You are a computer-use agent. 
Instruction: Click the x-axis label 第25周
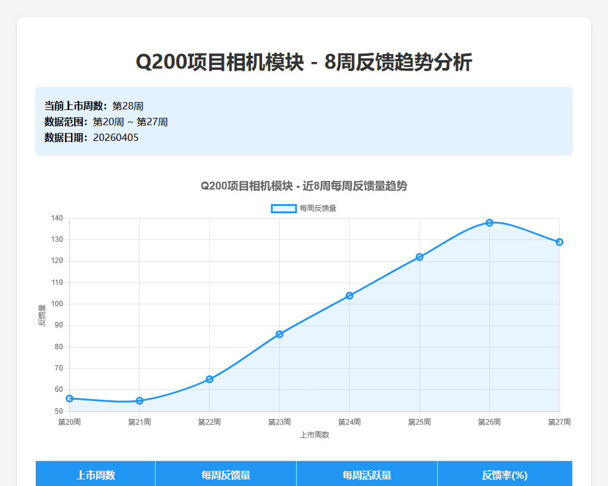420,422
